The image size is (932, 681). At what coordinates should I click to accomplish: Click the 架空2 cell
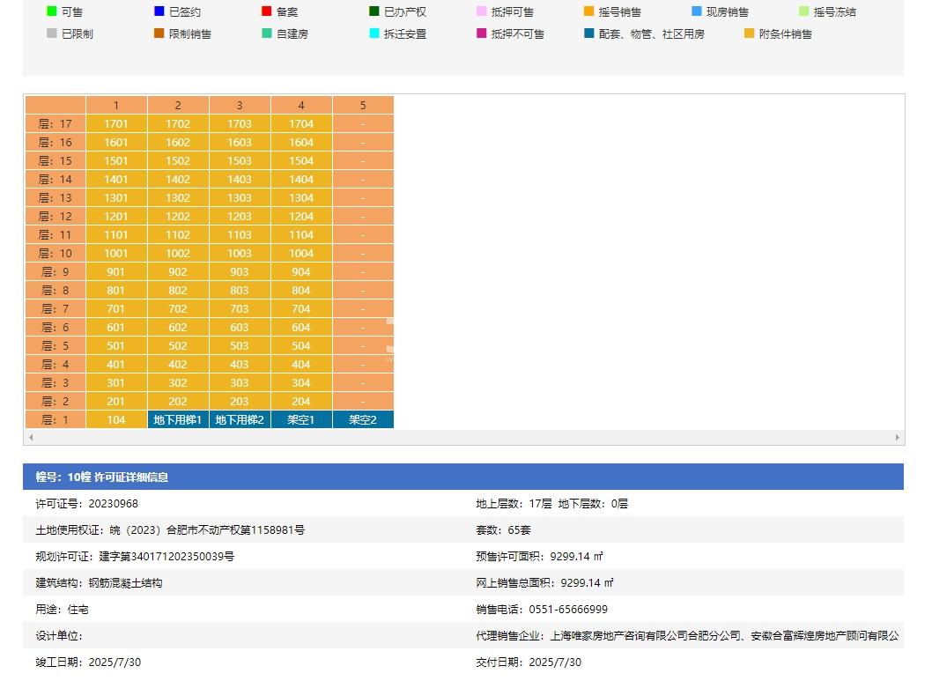point(363,419)
